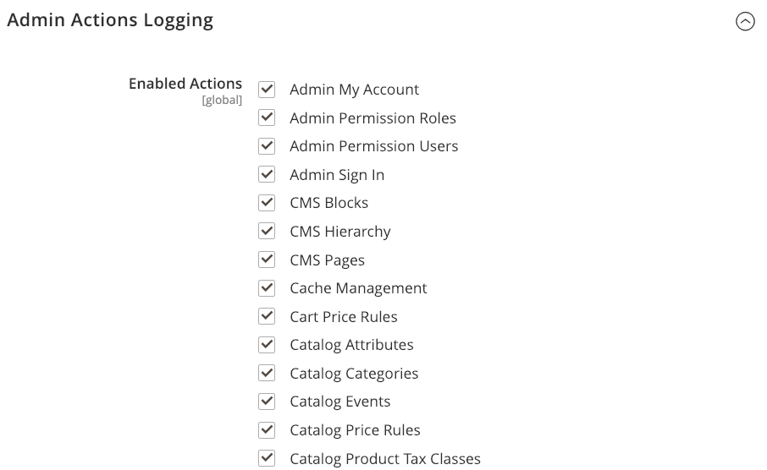This screenshot has width=767, height=470.
Task: Toggle the CMS Hierarchy checkbox
Action: tap(267, 232)
